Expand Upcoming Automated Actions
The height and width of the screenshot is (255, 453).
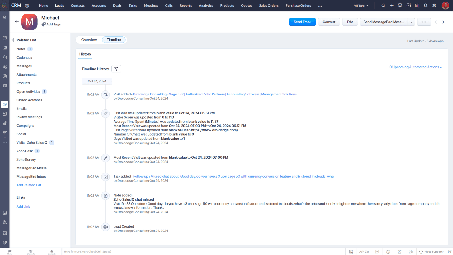[x=415, y=67]
